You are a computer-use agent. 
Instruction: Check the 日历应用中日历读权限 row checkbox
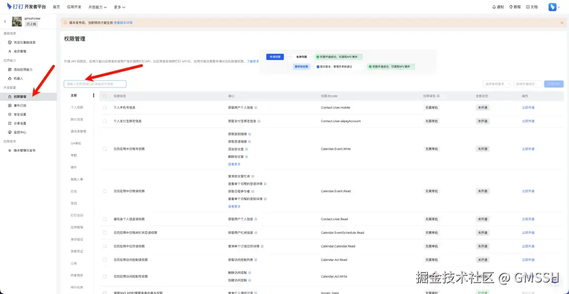(105, 247)
